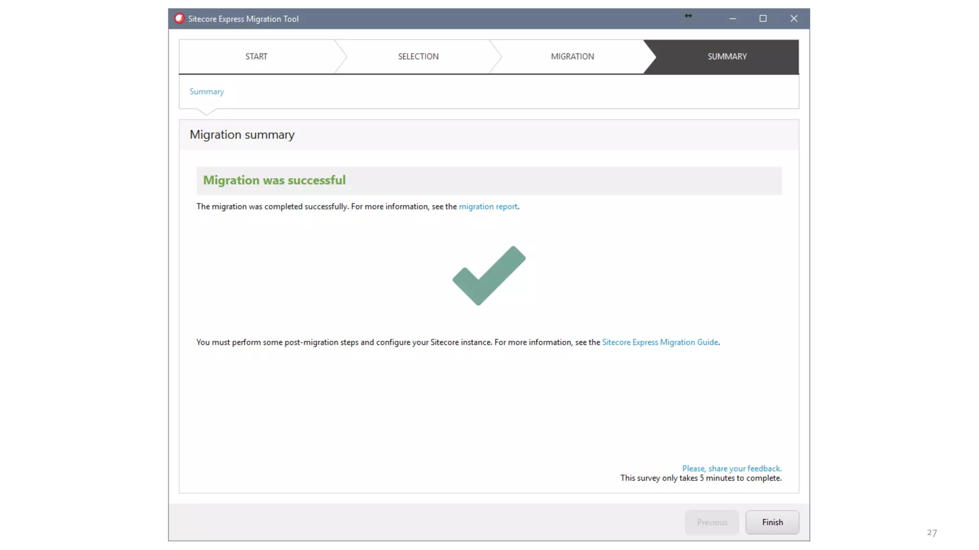Image resolution: width=979 pixels, height=550 pixels.
Task: Click the SUMMARY wizard step
Action: tap(727, 56)
